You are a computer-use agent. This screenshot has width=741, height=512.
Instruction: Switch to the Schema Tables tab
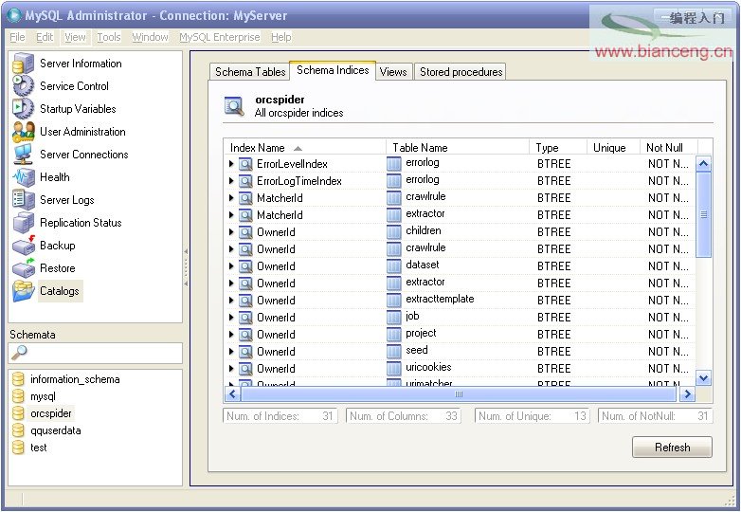[250, 72]
